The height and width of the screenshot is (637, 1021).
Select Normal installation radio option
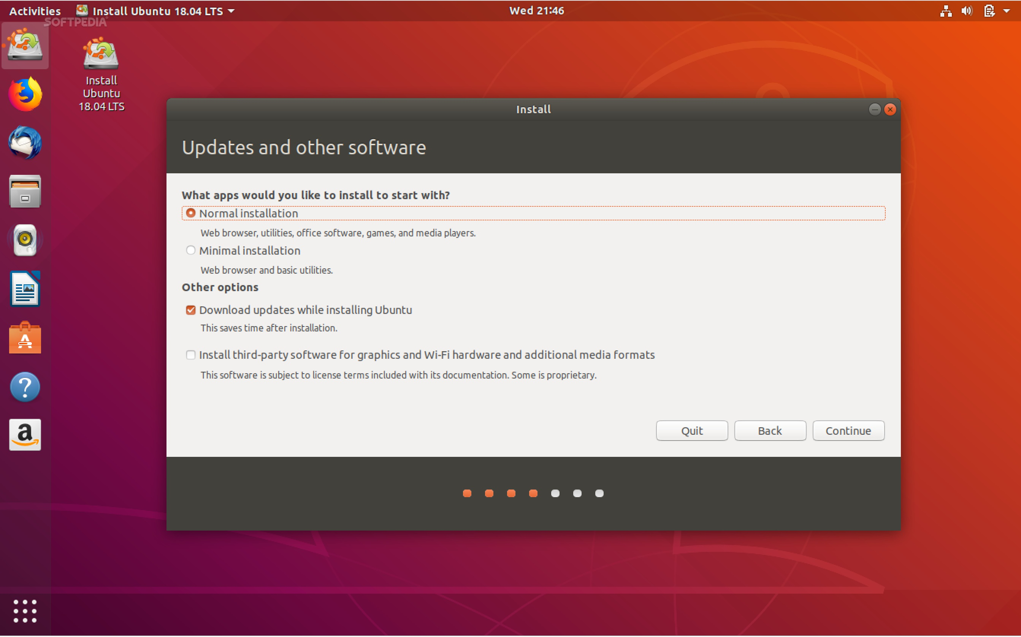pos(191,213)
